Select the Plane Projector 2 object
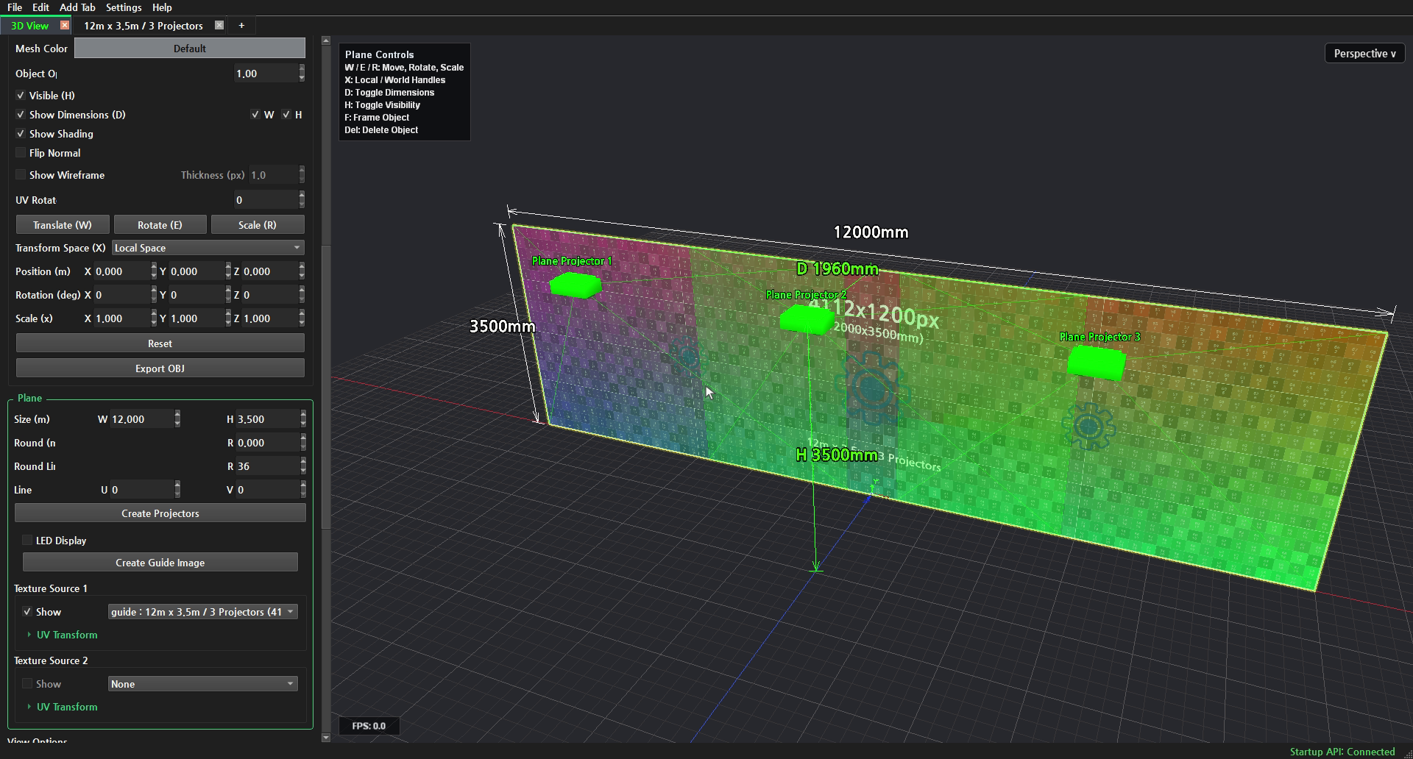Screen dimensions: 1413x759 tap(806, 319)
